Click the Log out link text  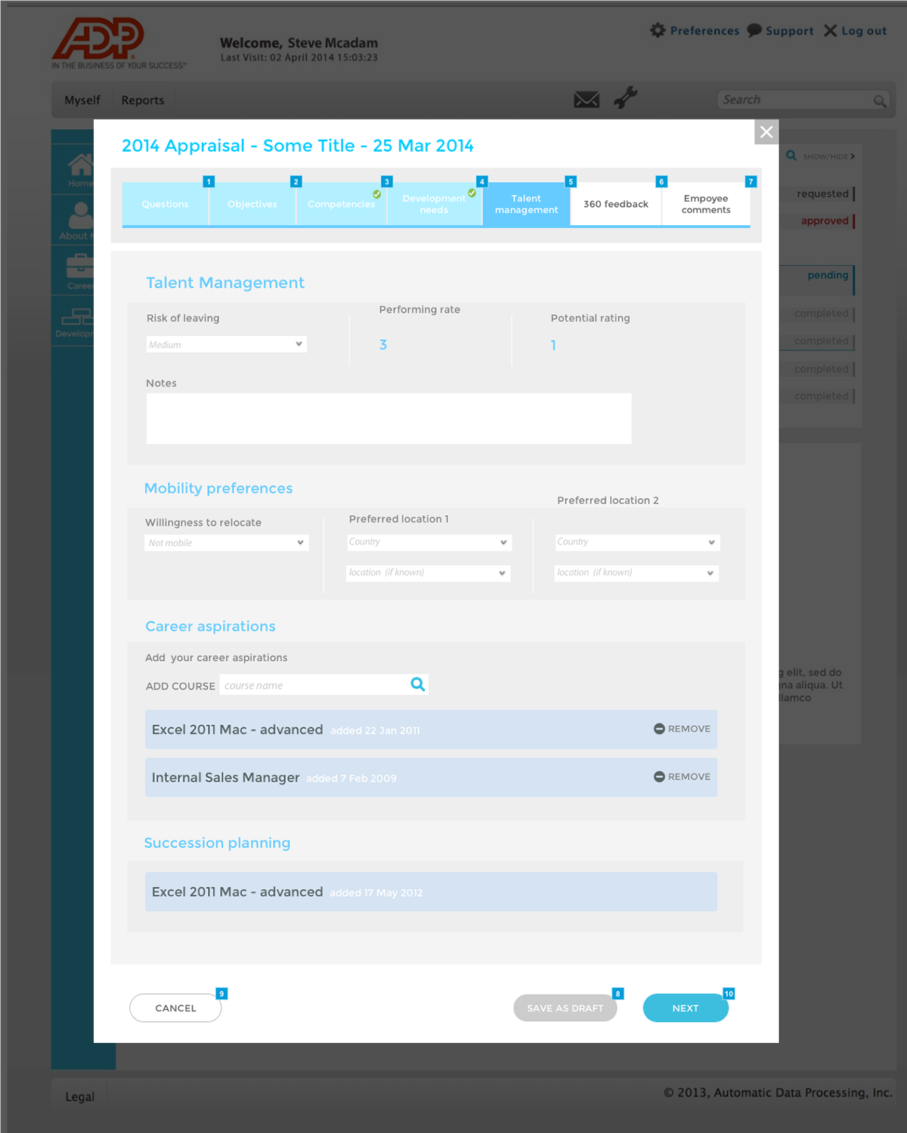[864, 30]
